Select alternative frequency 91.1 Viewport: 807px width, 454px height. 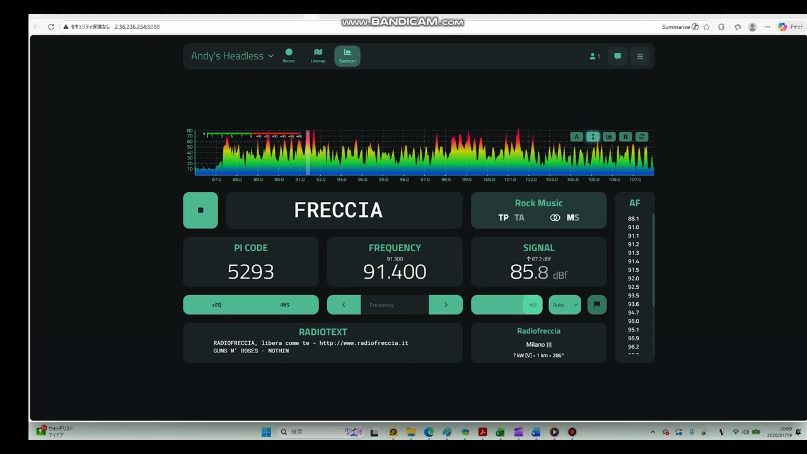(x=633, y=236)
